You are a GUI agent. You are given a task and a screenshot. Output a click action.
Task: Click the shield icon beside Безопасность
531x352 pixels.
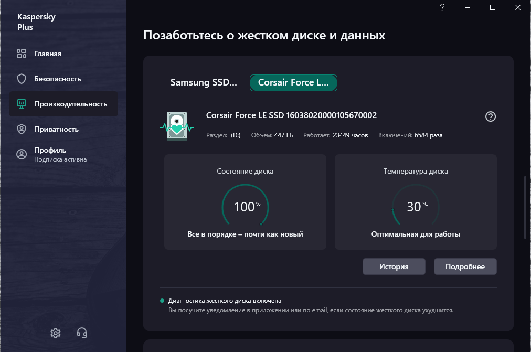(x=22, y=79)
